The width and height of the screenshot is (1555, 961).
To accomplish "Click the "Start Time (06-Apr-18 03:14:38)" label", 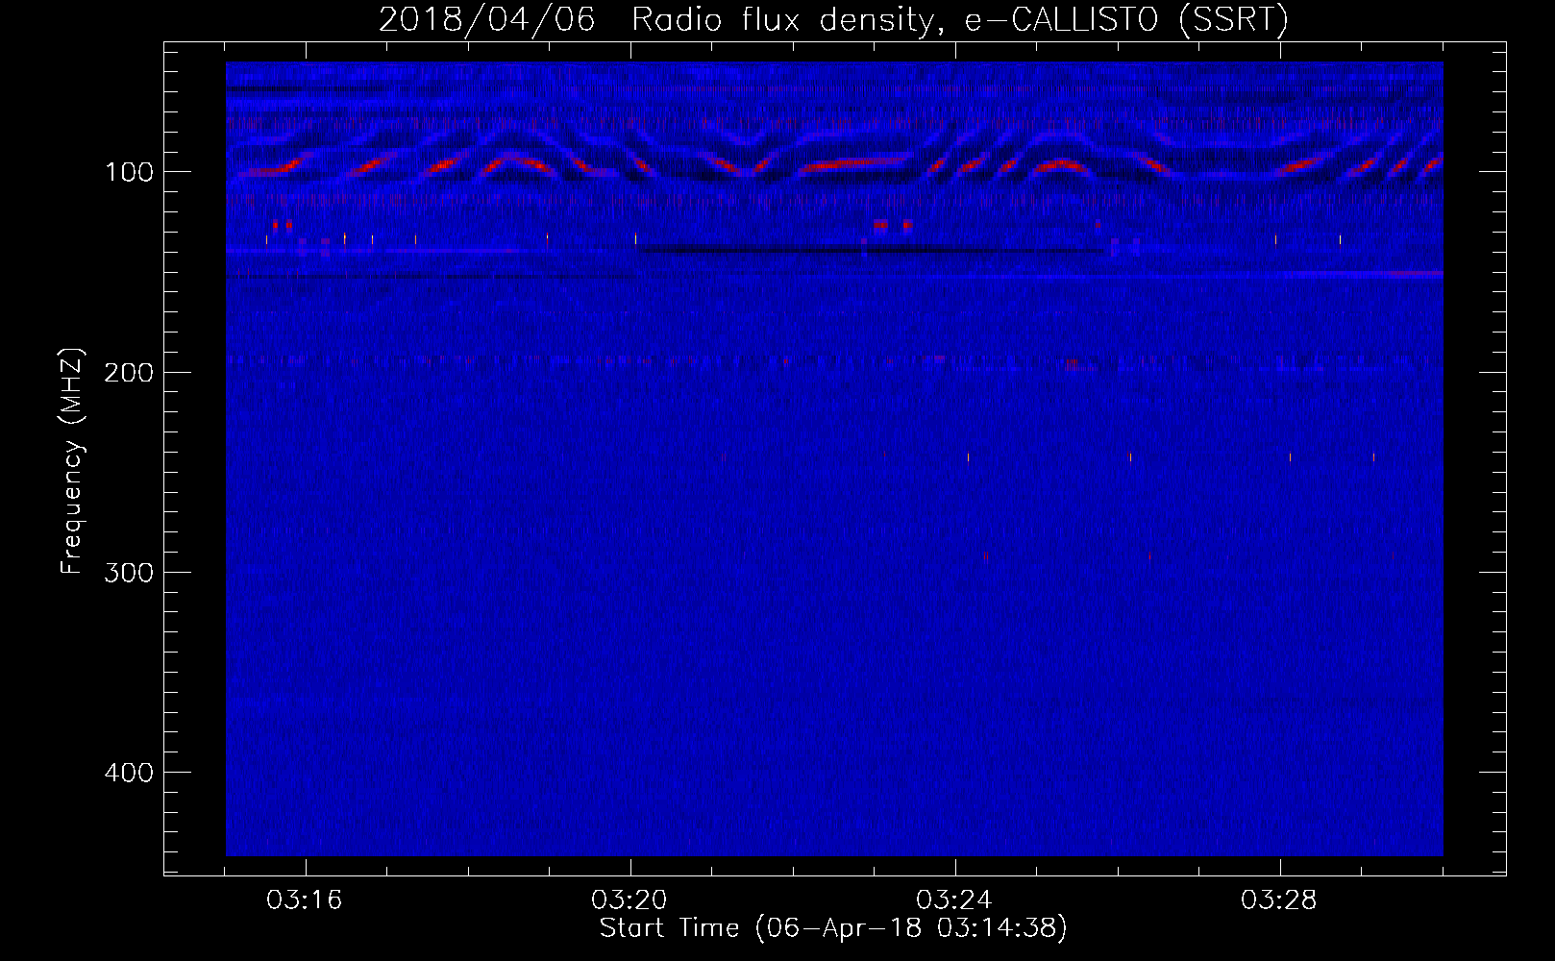I will [833, 928].
